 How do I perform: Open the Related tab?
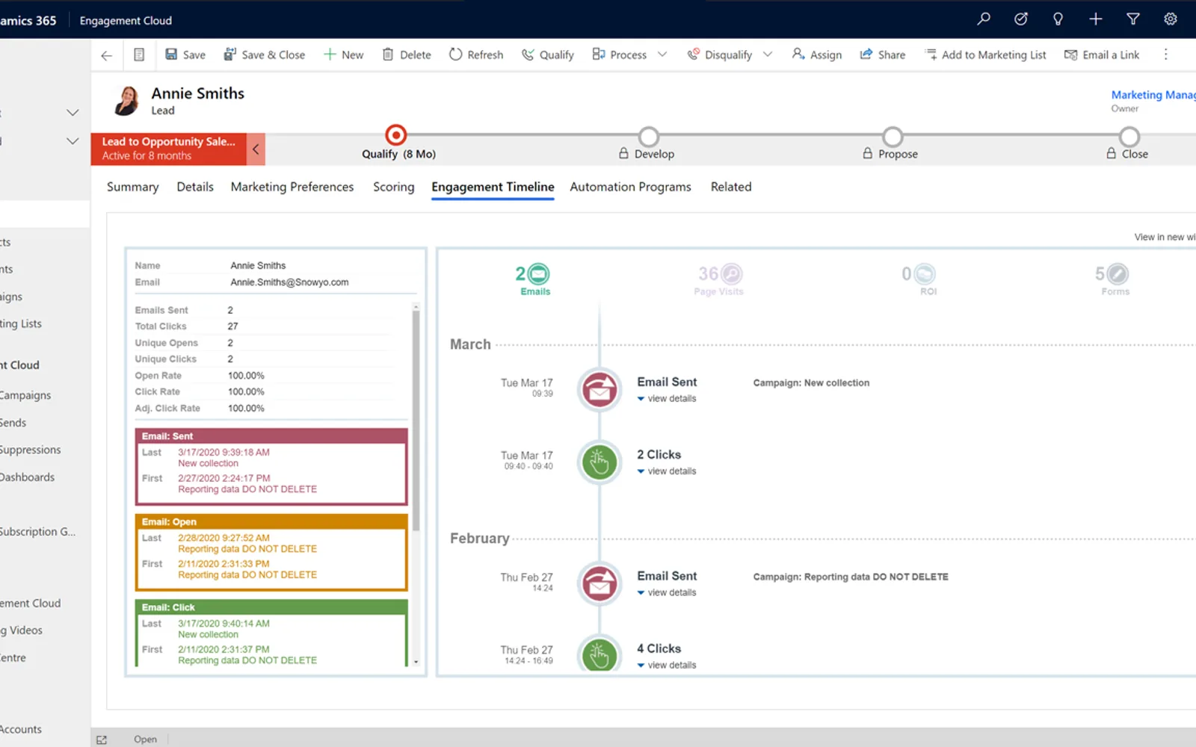731,187
